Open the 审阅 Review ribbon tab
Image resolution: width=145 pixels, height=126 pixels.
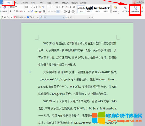[41, 3]
